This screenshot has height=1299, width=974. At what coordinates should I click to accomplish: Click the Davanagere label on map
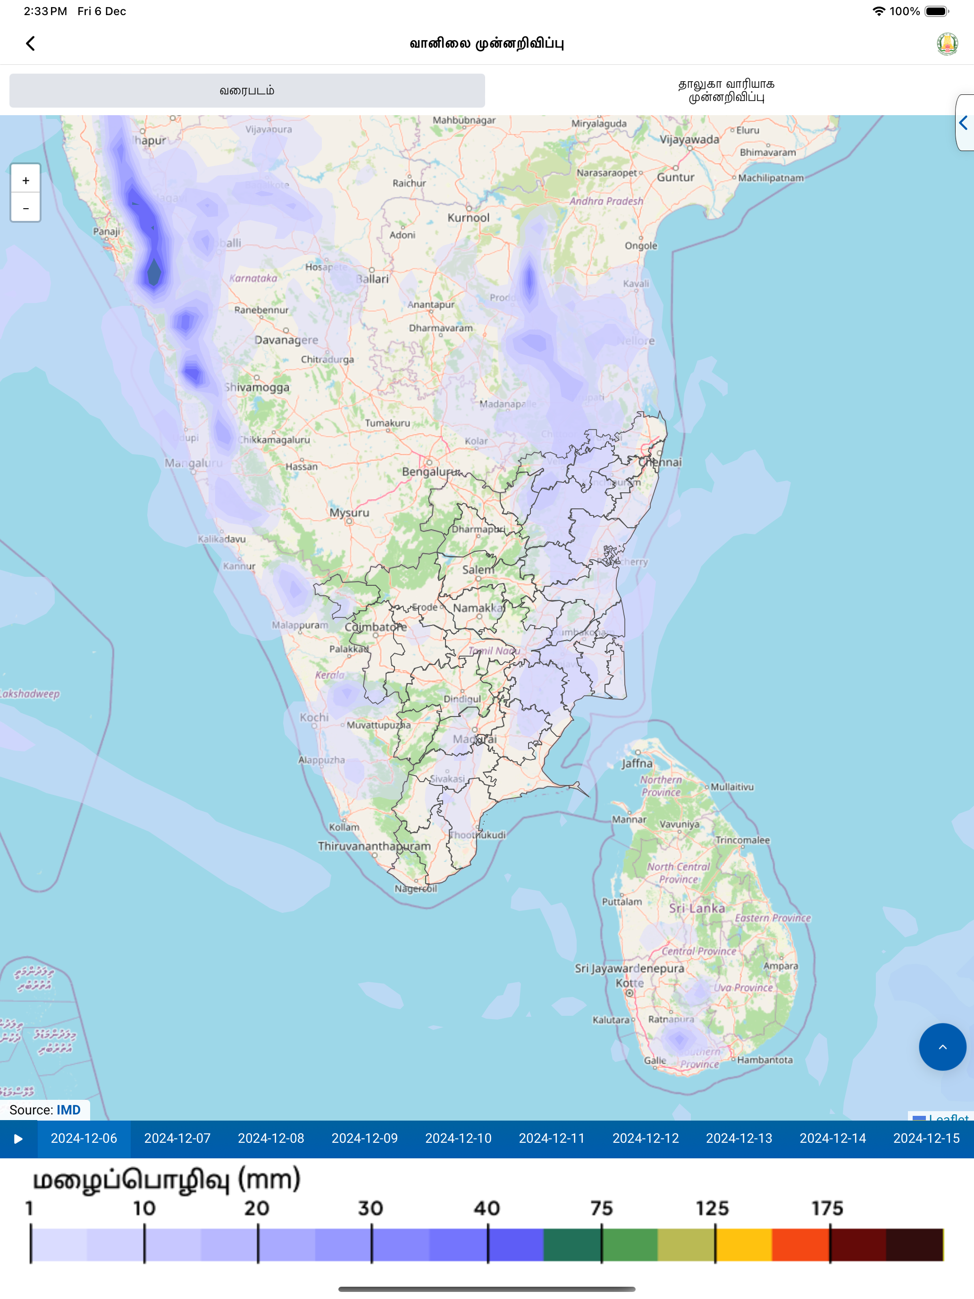pos(286,340)
